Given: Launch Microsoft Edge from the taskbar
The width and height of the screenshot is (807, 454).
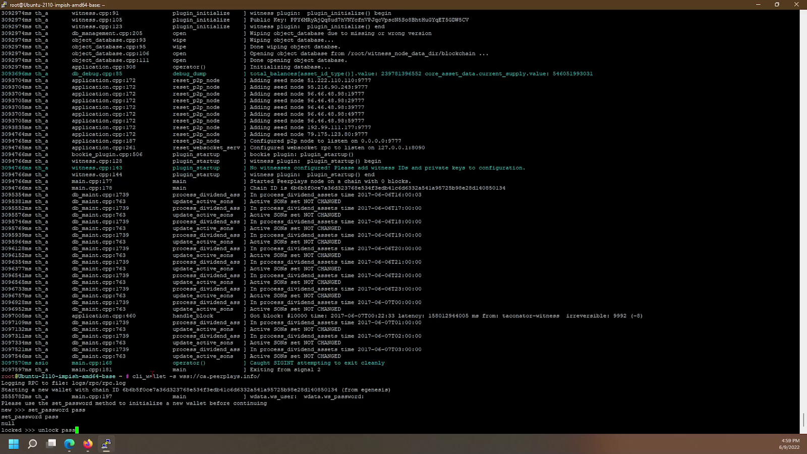Looking at the screenshot, I should 69,444.
